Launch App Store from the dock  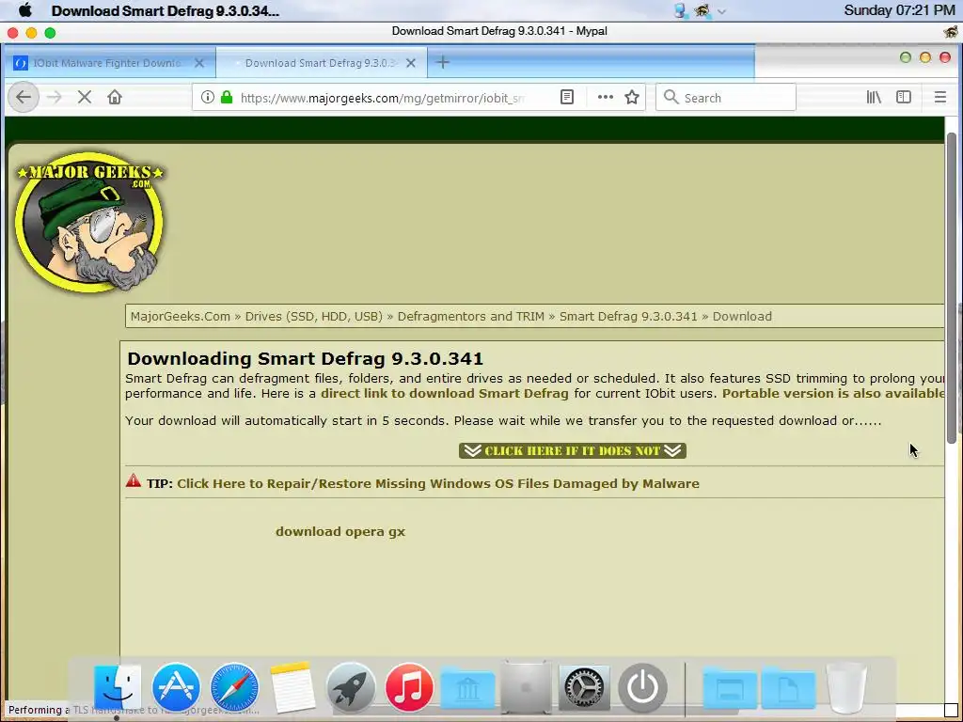point(176,687)
